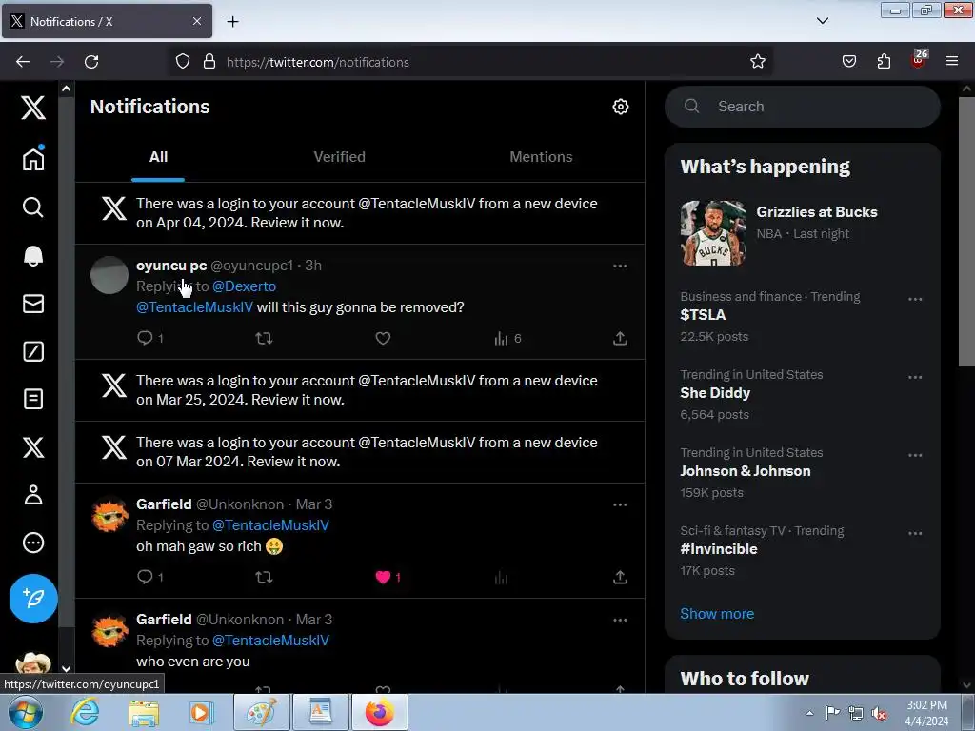The width and height of the screenshot is (975, 731).
Task: Open more options for oyuncu pc post
Action: pyautogui.click(x=620, y=267)
